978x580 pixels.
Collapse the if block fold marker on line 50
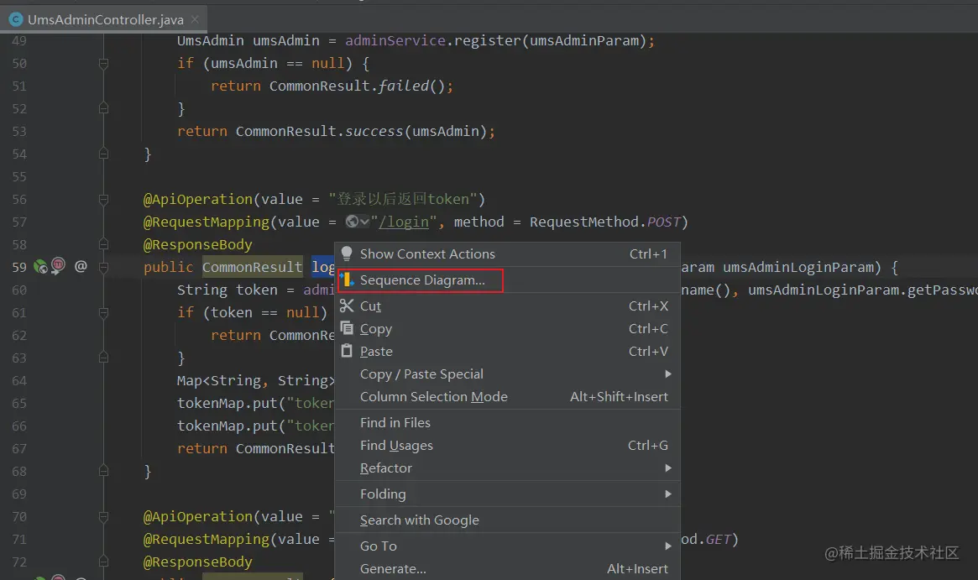click(x=103, y=63)
